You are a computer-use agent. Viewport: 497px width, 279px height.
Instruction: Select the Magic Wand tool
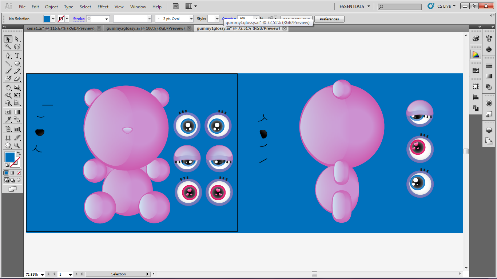(x=8, y=47)
